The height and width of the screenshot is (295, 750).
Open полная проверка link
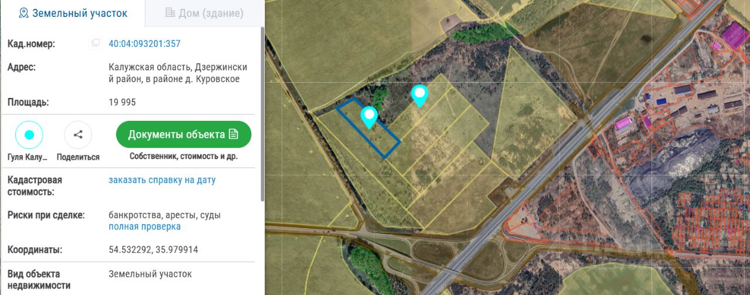pos(145,226)
